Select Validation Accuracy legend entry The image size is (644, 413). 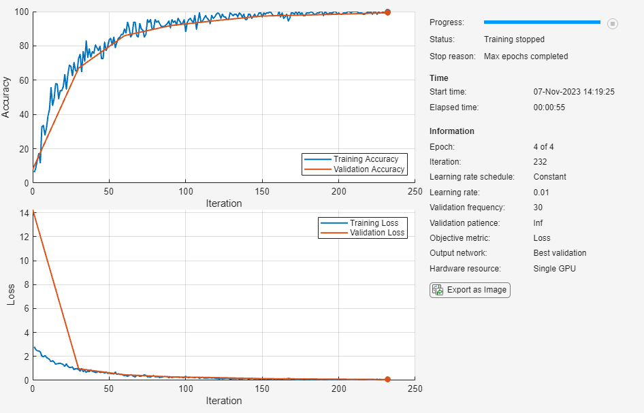368,169
